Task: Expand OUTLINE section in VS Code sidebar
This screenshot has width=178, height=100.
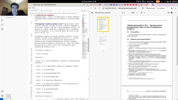Action: tap(8, 95)
